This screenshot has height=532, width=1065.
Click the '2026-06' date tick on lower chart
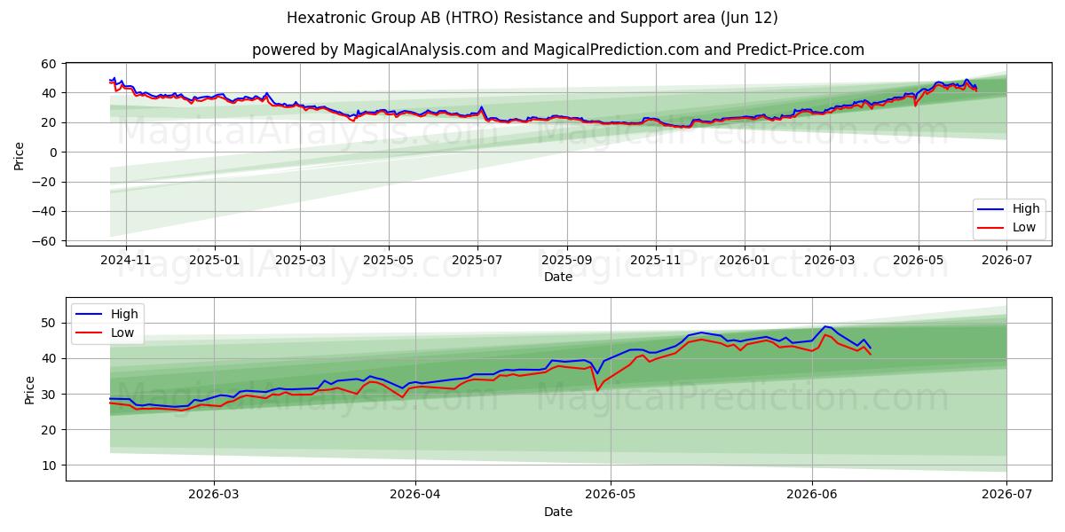click(813, 496)
